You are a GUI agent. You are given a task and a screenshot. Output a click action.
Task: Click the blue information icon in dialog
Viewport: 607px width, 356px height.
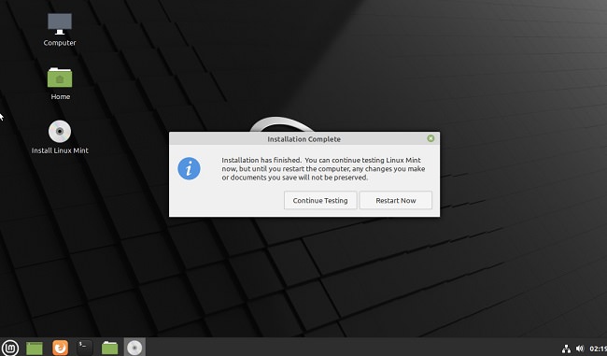(x=189, y=168)
